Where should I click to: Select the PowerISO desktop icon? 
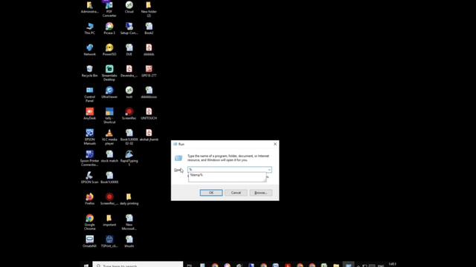tap(109, 50)
